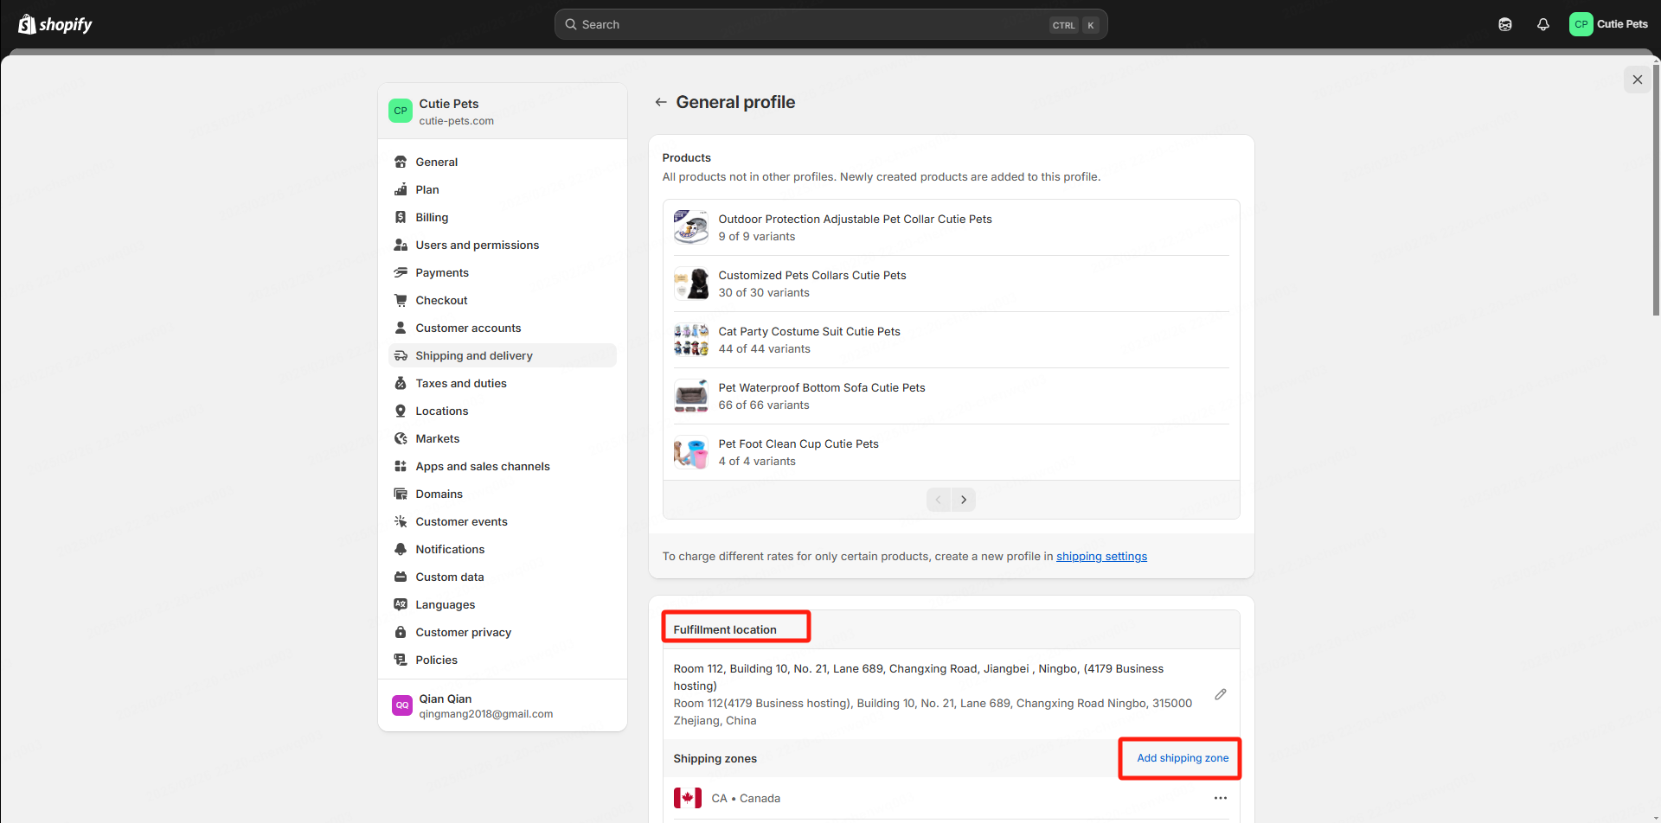
Task: Click the Cat Party Costume Suit thumbnail
Action: coord(691,340)
